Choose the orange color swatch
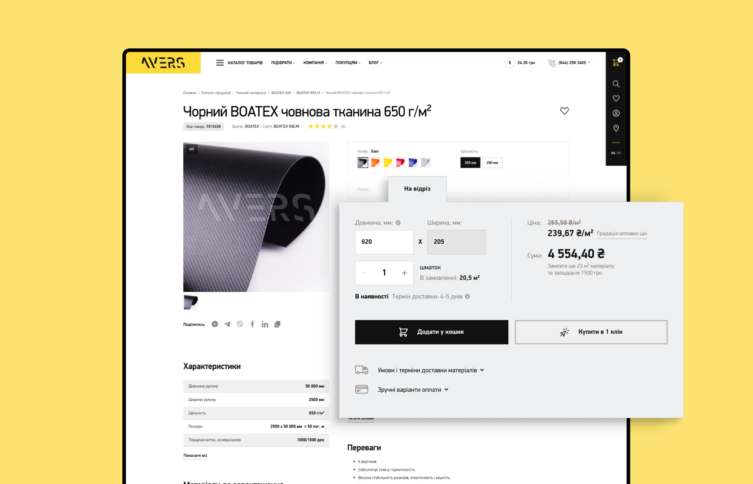The height and width of the screenshot is (484, 753). pyautogui.click(x=376, y=162)
